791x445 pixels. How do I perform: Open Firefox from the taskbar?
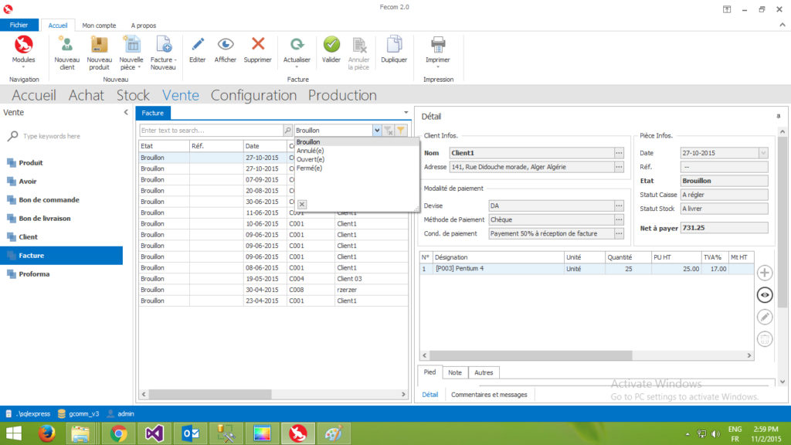click(x=47, y=433)
